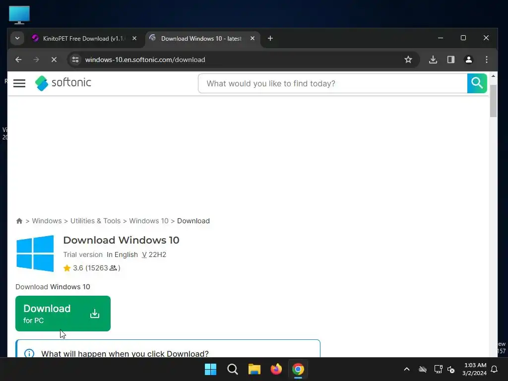Viewport: 508px width, 381px height.
Task: Click the blue search magnifier button
Action: tap(477, 83)
